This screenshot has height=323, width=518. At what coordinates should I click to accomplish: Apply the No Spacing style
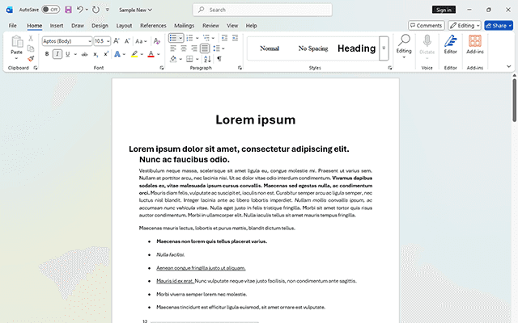313,48
